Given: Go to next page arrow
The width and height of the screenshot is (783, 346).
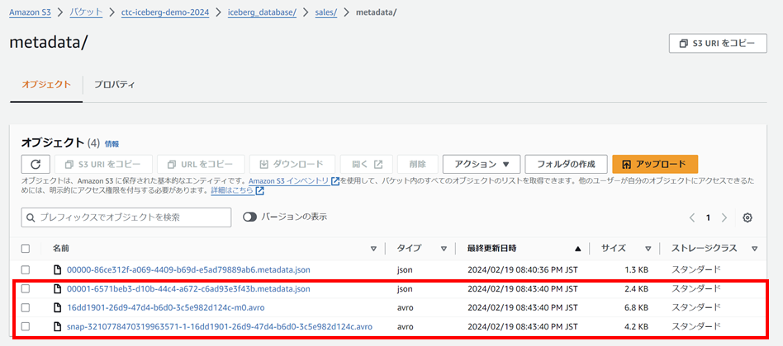Looking at the screenshot, I should pyautogui.click(x=724, y=217).
